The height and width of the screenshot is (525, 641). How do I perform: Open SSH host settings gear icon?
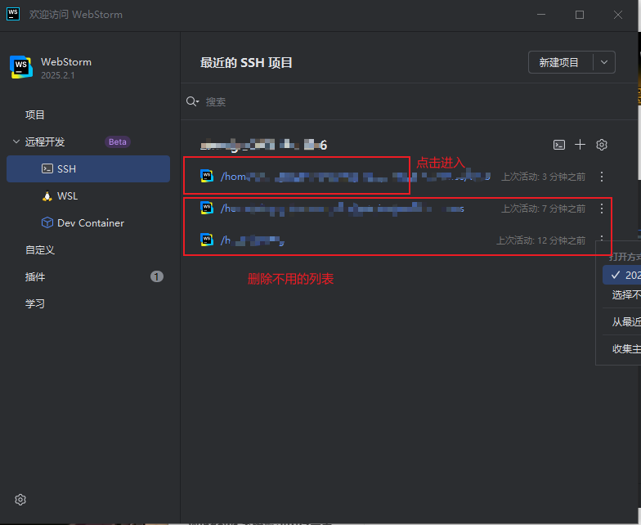coord(602,145)
